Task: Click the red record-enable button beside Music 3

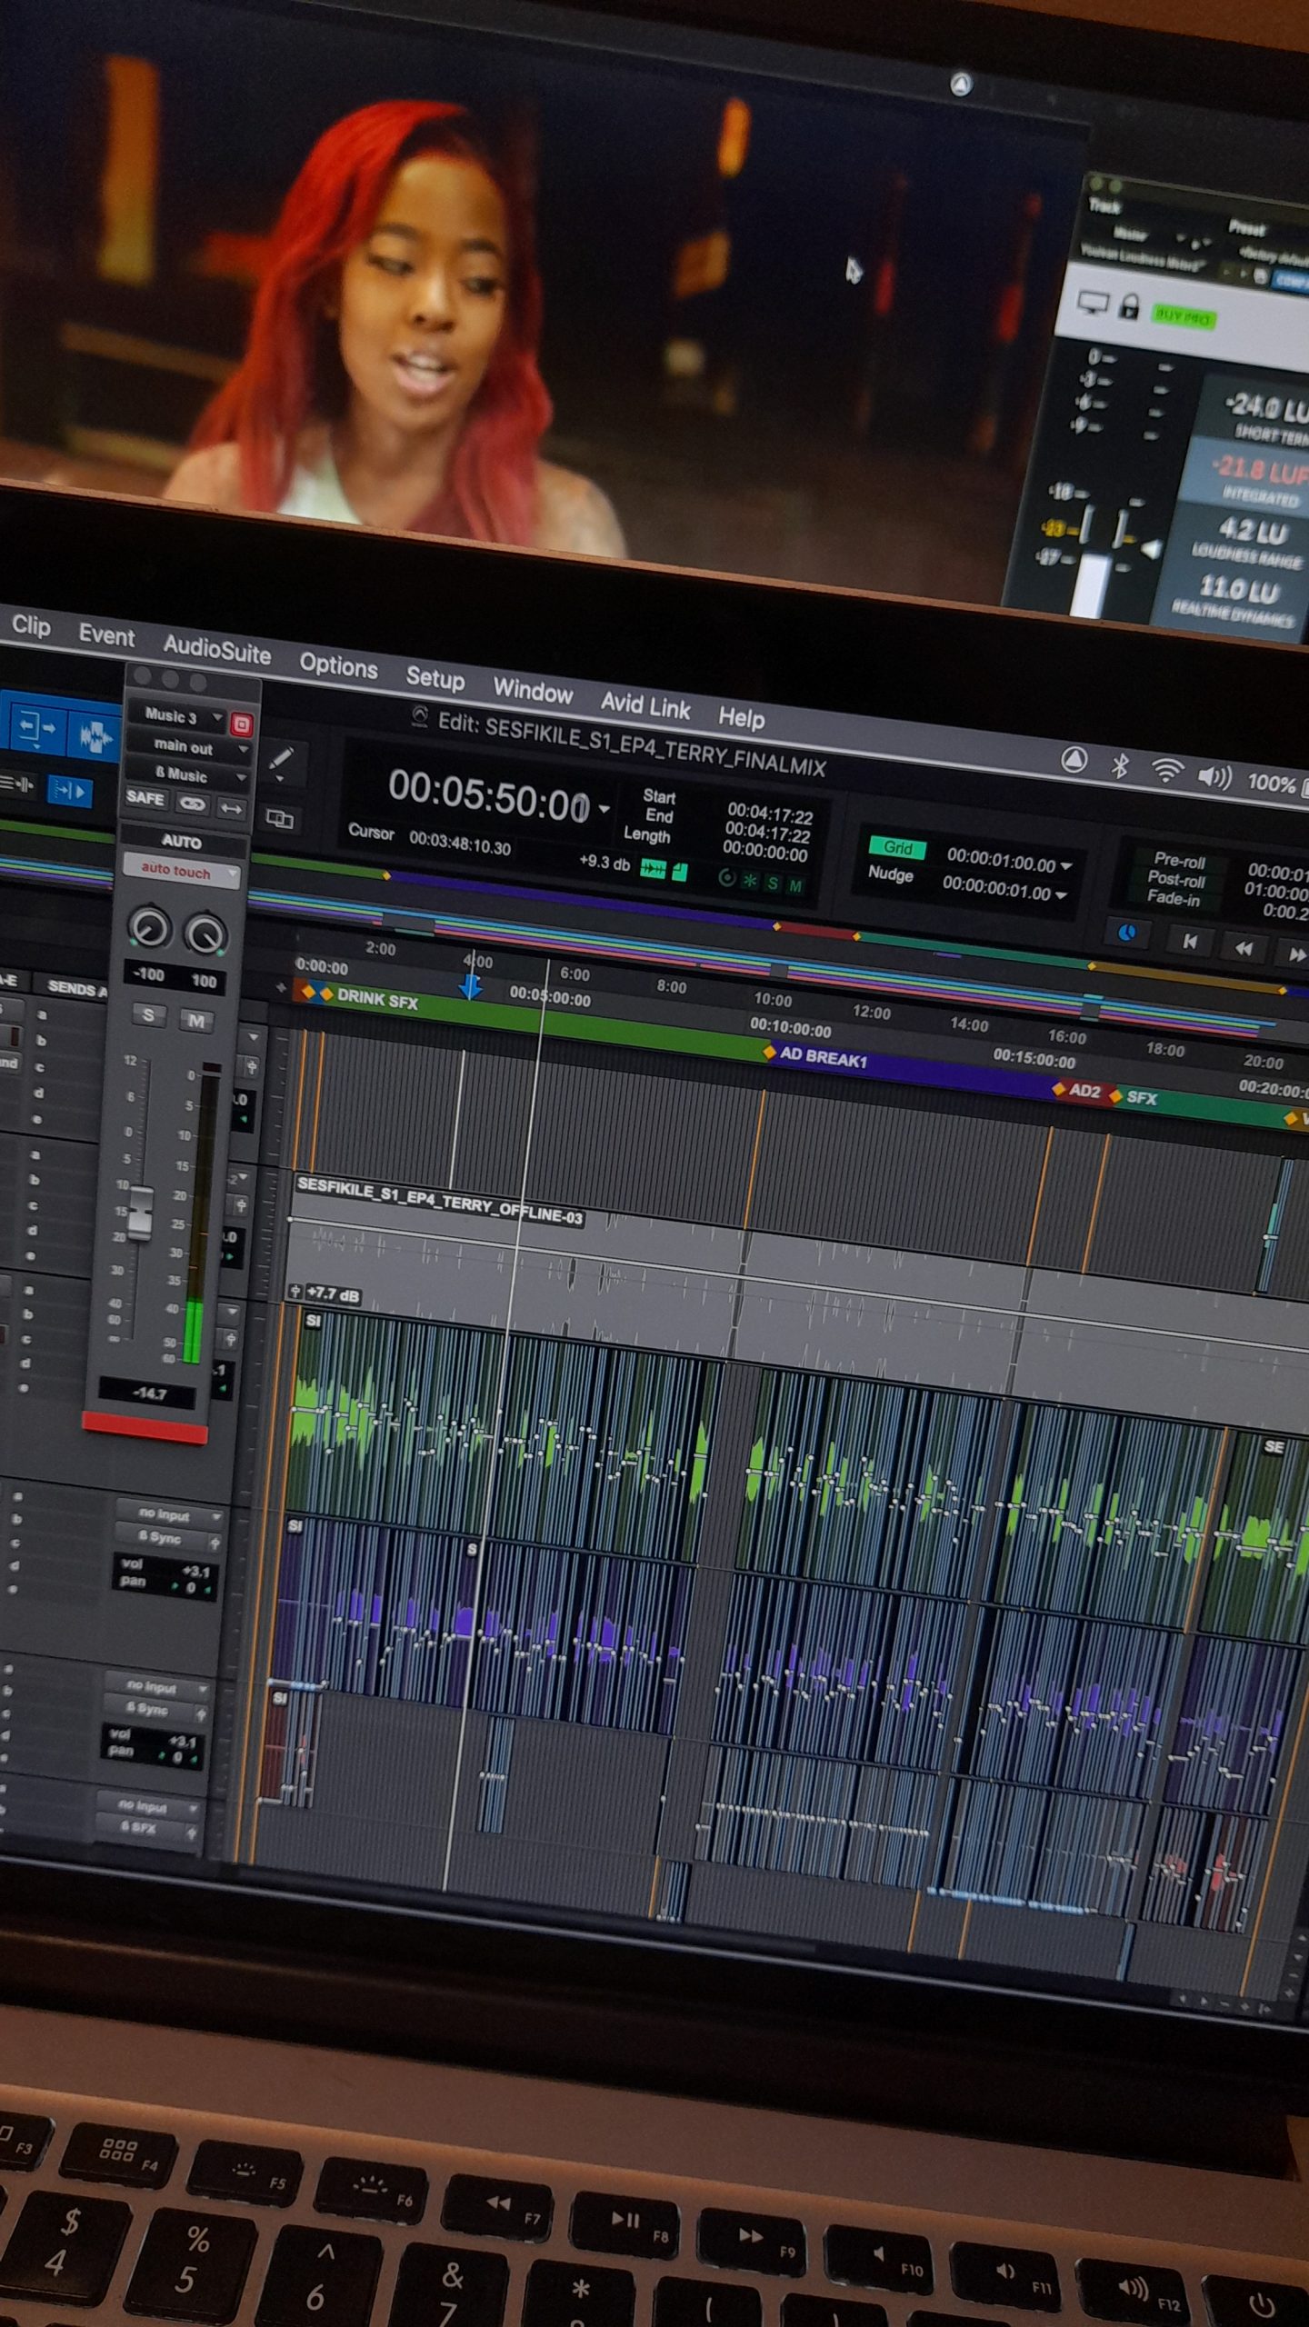Action: [x=242, y=724]
